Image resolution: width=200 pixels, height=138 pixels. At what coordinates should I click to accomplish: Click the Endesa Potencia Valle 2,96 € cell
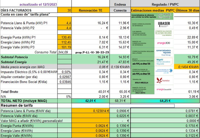click(120, 28)
